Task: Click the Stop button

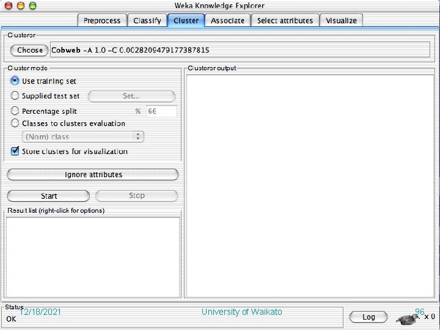Action: point(137,196)
